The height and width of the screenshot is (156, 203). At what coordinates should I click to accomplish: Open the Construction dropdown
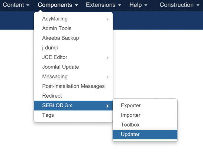[179, 5]
